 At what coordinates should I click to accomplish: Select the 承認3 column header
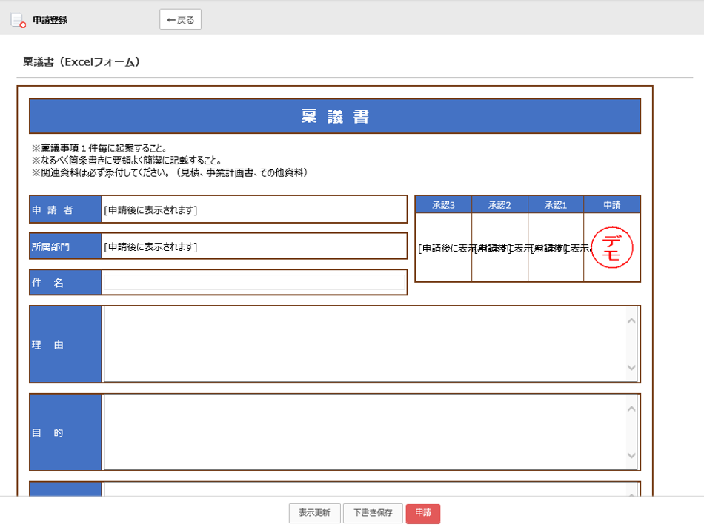tap(443, 205)
